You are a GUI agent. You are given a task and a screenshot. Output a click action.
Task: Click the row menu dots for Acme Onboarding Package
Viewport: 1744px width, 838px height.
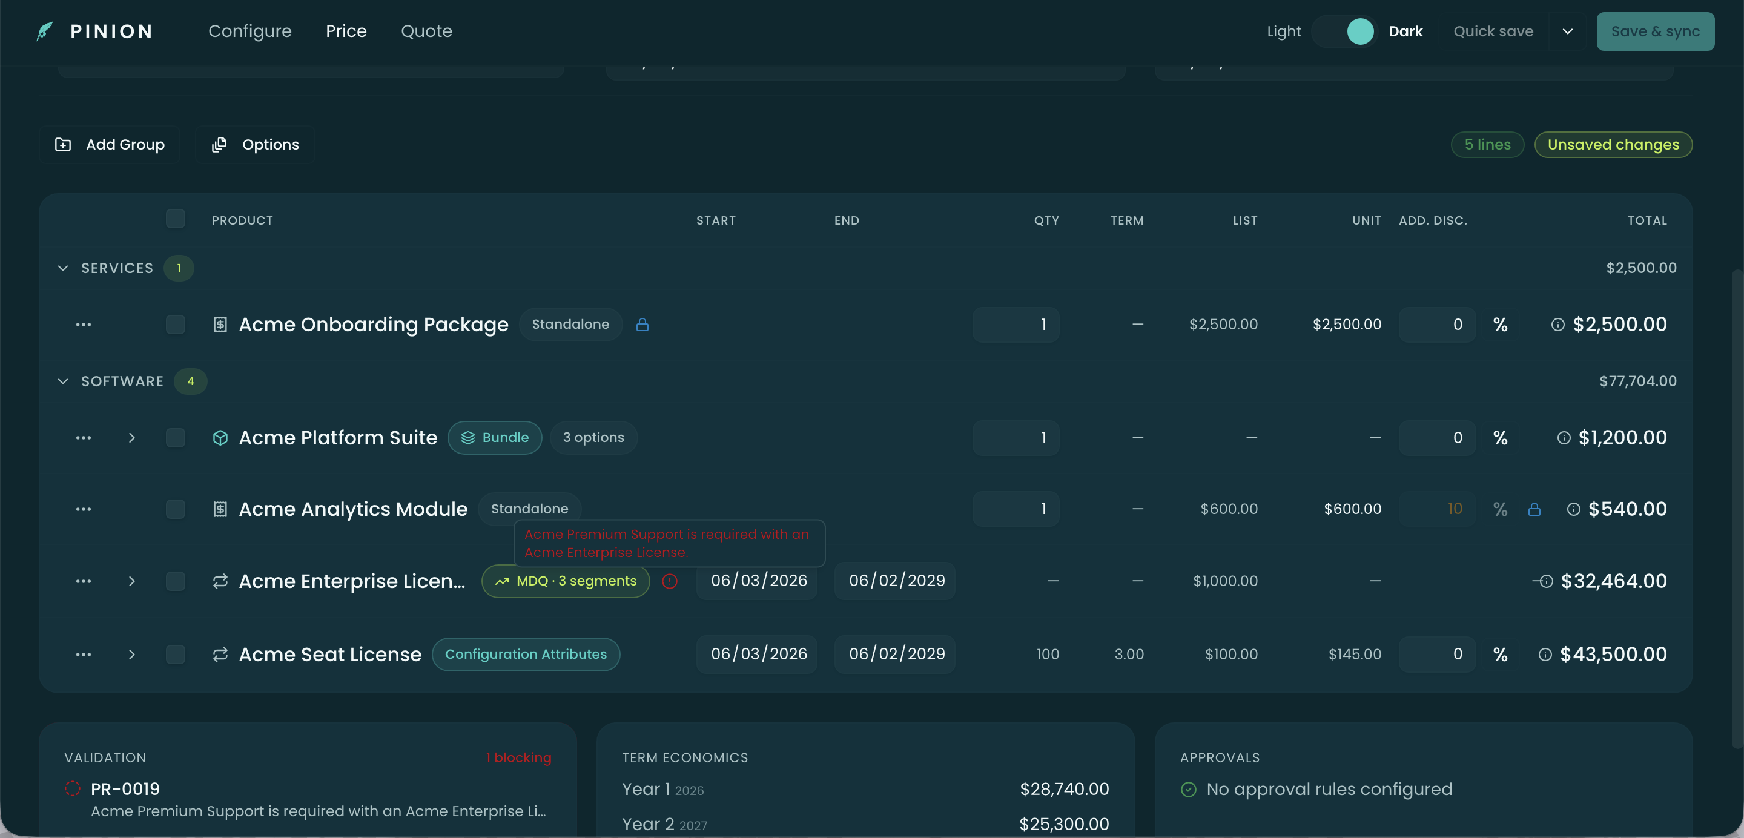84,324
